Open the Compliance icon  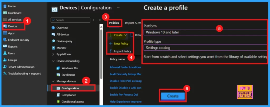tap(58, 95)
